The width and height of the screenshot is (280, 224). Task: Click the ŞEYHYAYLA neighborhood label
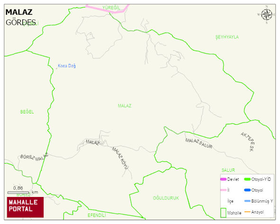[x=227, y=37]
